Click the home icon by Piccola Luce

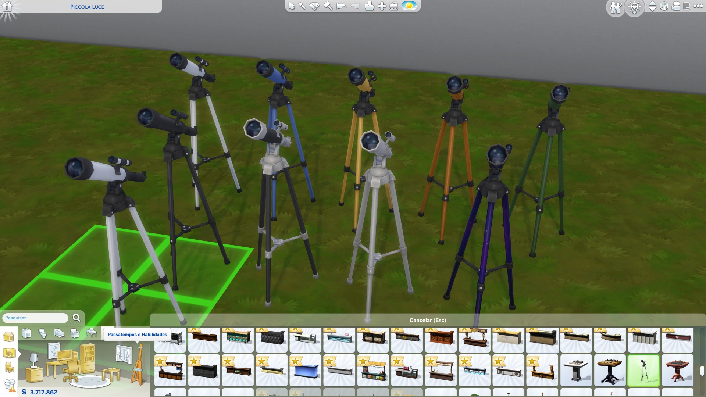[7, 6]
